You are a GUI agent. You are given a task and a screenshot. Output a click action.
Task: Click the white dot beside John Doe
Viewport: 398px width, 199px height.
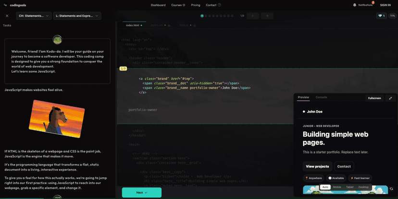[x=304, y=112]
